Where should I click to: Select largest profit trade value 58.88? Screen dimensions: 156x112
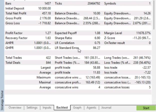pos(97,67)
